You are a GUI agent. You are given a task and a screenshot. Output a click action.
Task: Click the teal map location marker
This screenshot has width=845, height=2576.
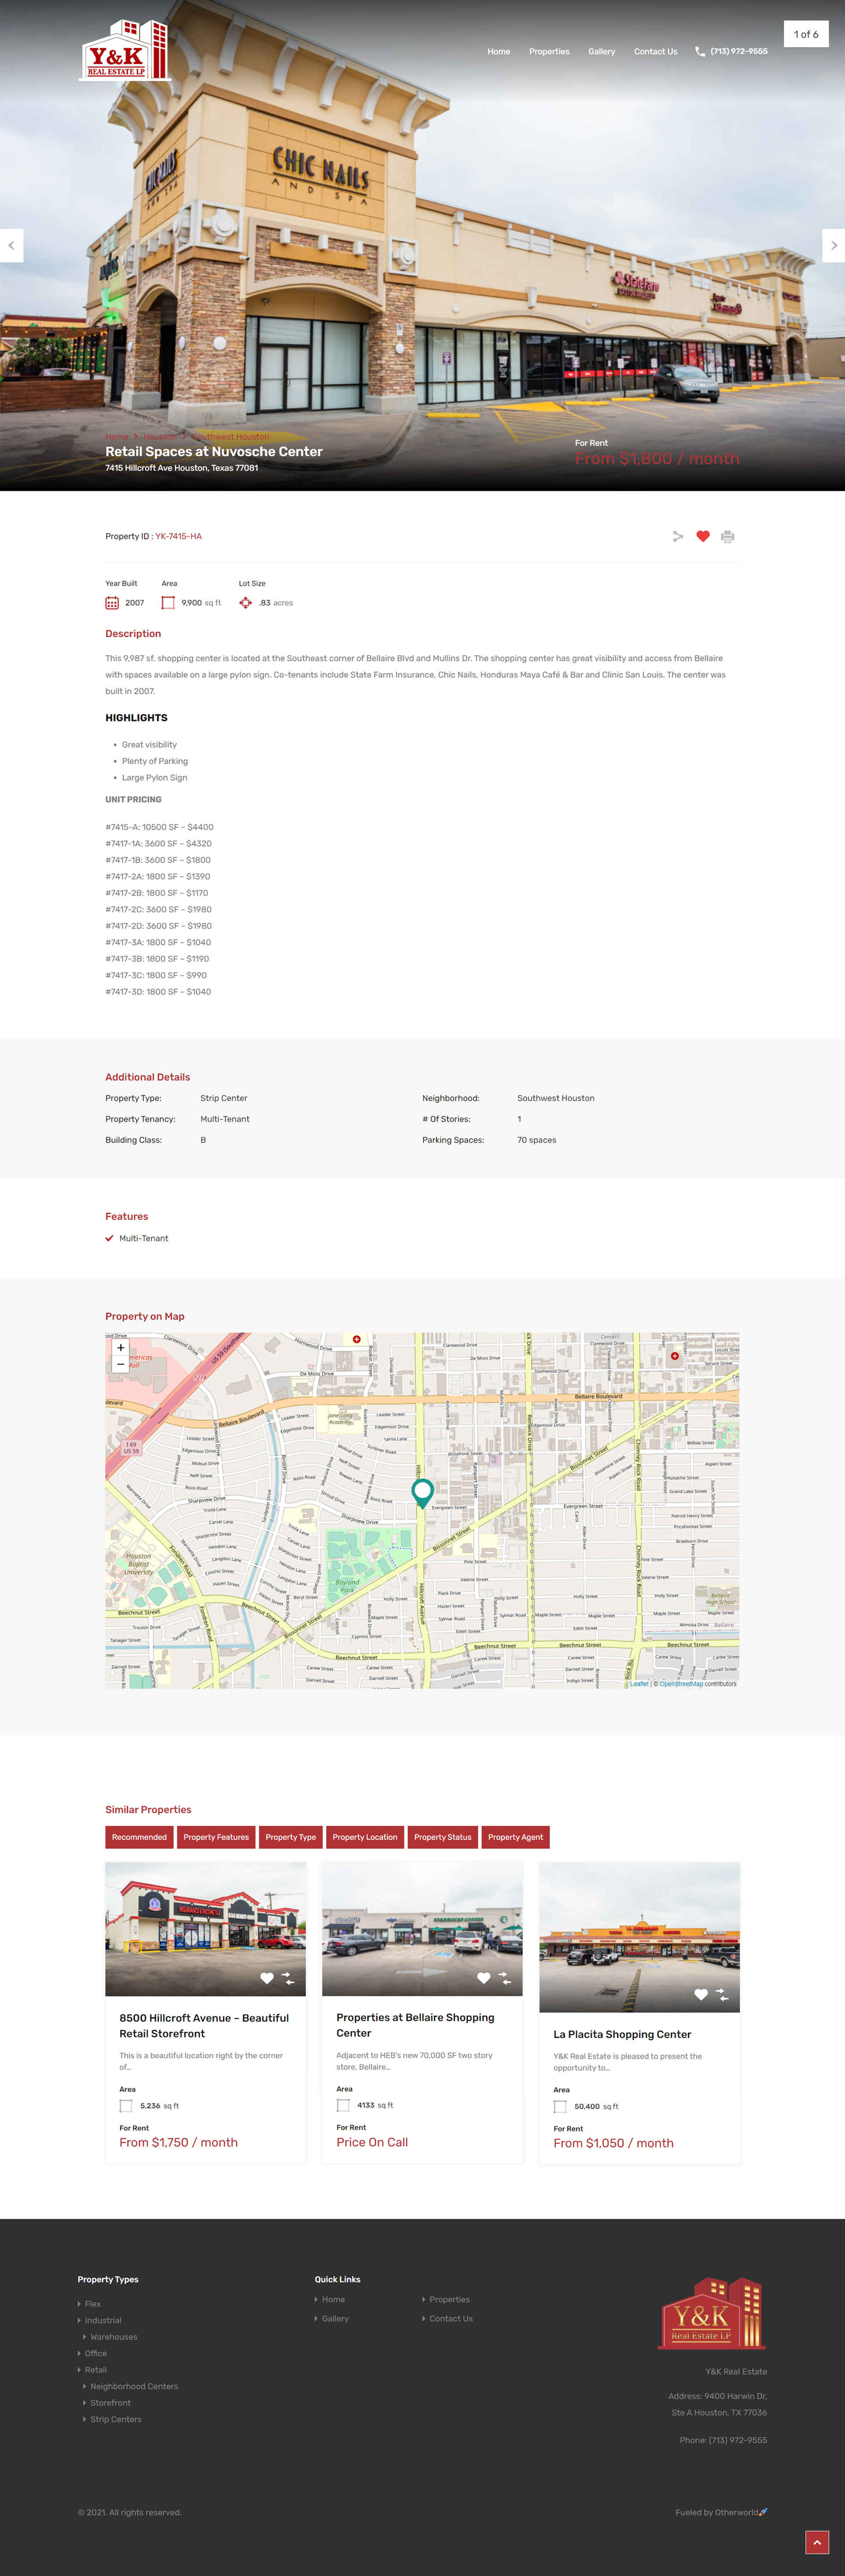click(422, 1491)
